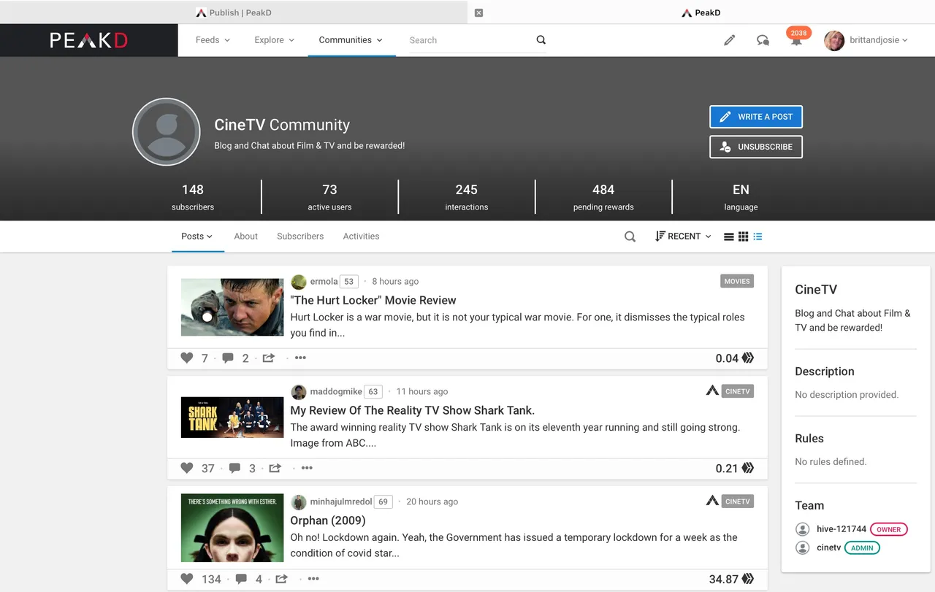Open The Hurt Locker thumbnail image
The image size is (935, 592).
(232, 307)
